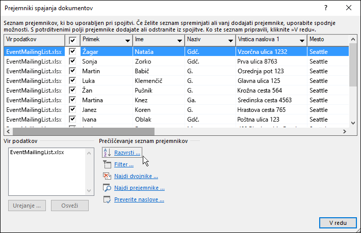Open the Razvrsti link
The height and width of the screenshot is (233, 361).
(x=127, y=153)
